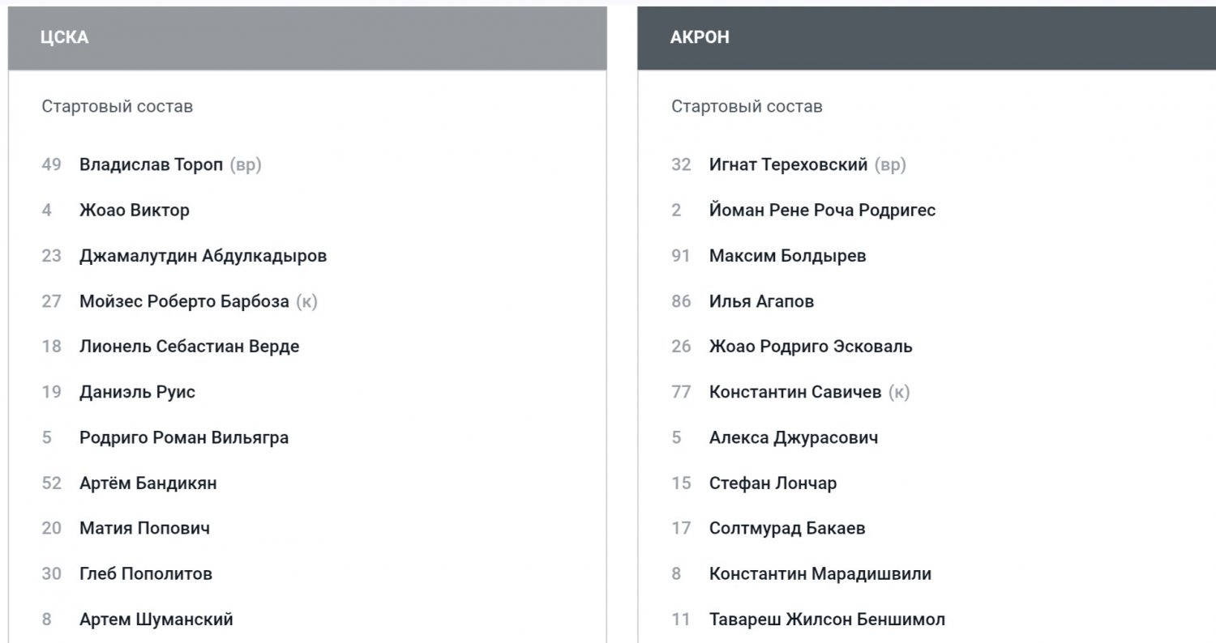1216x643 pixels.
Task: Open Артём Бандикян player page
Action: pyautogui.click(x=148, y=483)
